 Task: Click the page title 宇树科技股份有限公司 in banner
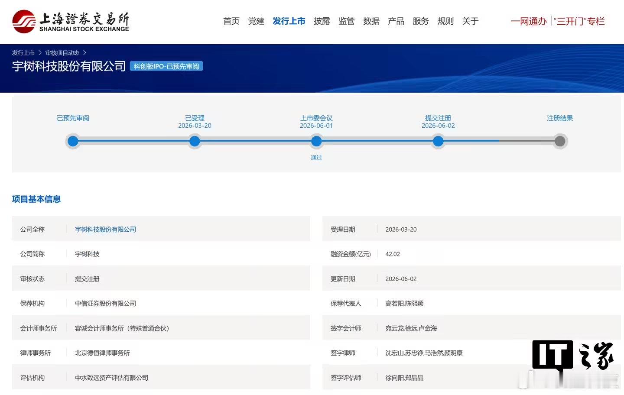point(69,66)
